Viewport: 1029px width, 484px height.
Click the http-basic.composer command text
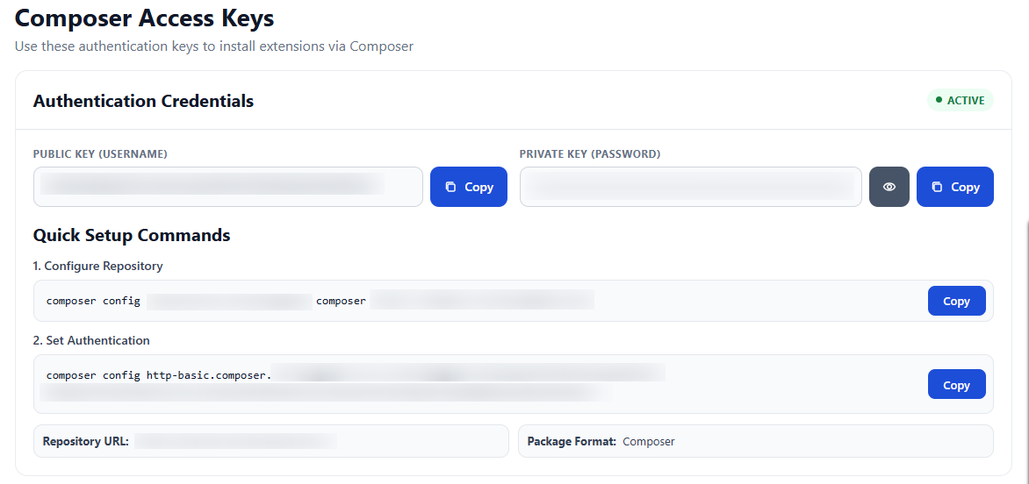[x=209, y=375]
